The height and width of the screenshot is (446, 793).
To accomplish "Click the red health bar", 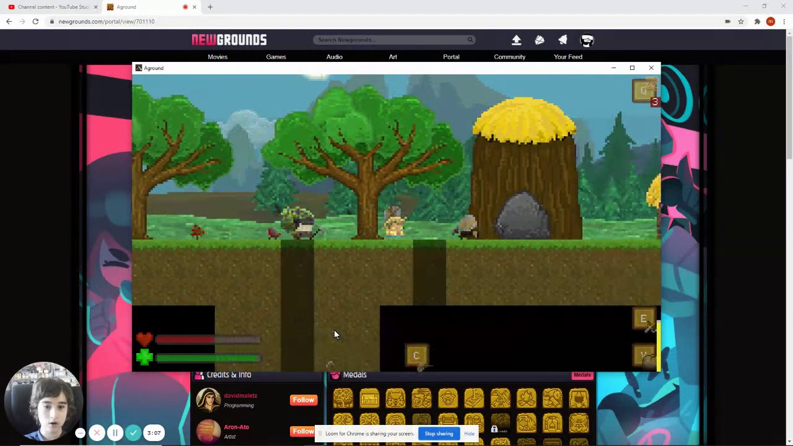I will click(208, 339).
